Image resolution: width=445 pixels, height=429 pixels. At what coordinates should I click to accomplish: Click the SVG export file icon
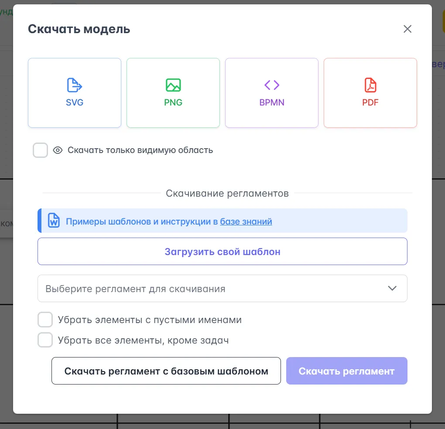click(75, 85)
